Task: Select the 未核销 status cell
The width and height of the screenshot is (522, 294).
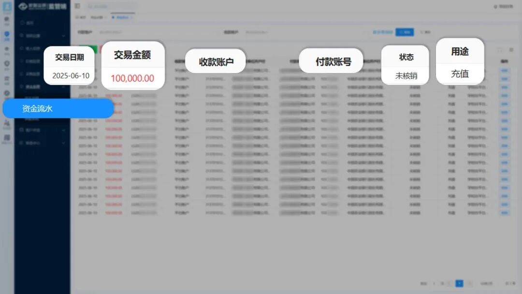Action: (406, 76)
